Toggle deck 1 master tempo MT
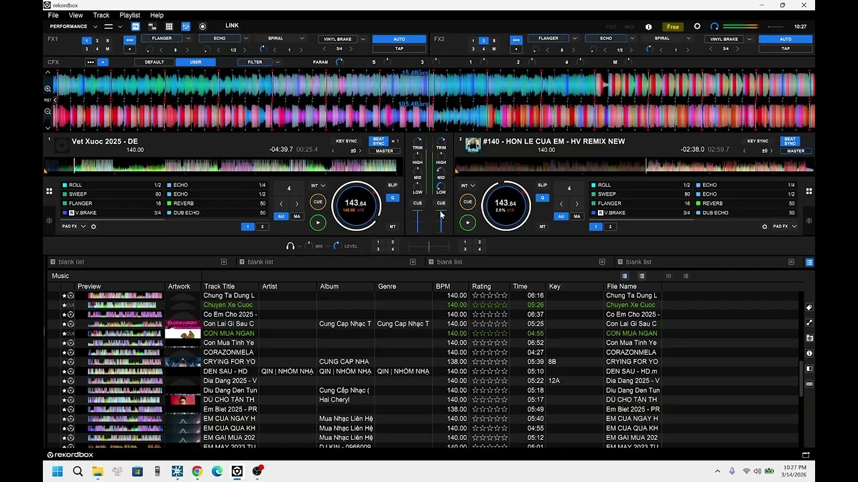 [x=393, y=226]
